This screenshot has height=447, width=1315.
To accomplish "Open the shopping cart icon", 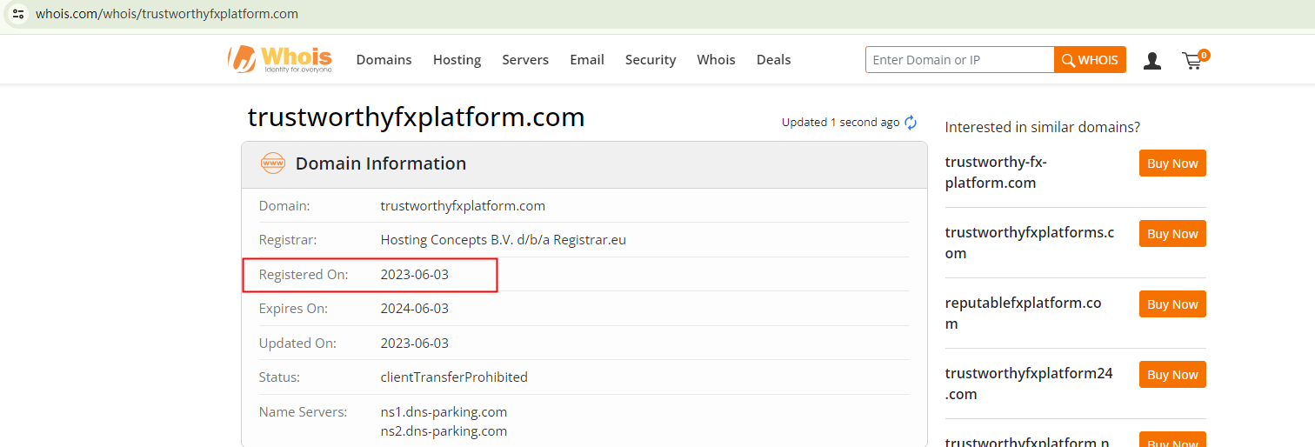I will pyautogui.click(x=1193, y=59).
